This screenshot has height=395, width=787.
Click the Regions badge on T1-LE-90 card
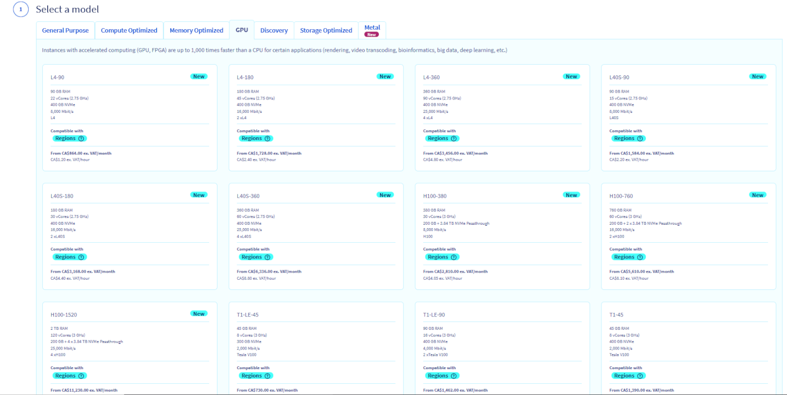(x=438, y=375)
